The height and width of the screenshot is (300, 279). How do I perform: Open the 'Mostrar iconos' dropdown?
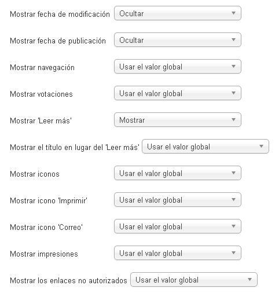(x=178, y=173)
